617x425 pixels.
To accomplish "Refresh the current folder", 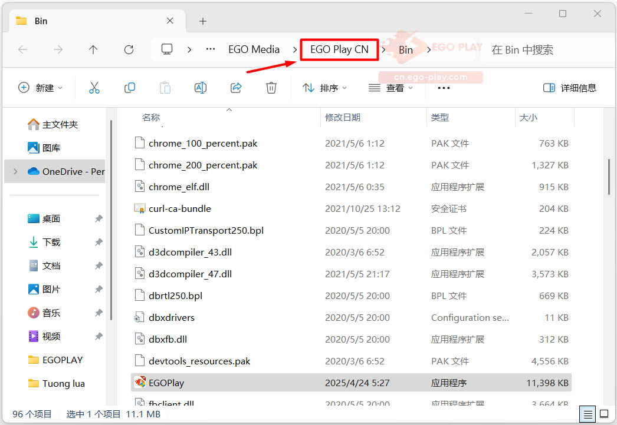I will coord(129,49).
